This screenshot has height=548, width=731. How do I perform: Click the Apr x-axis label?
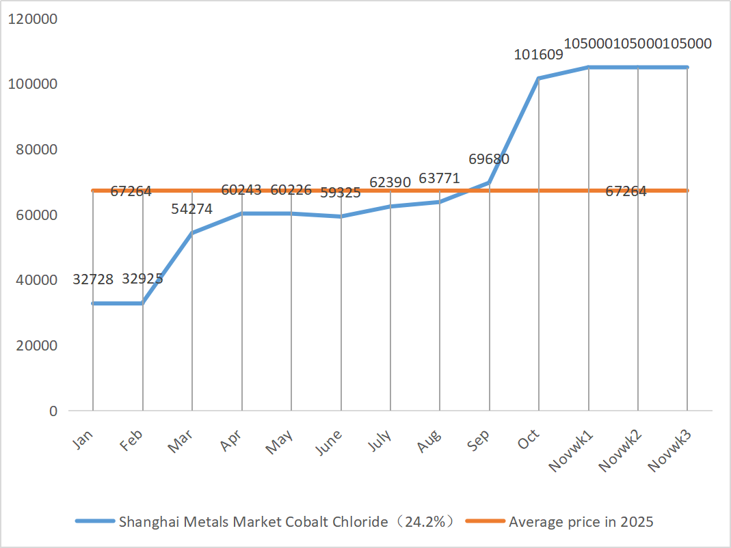point(232,441)
